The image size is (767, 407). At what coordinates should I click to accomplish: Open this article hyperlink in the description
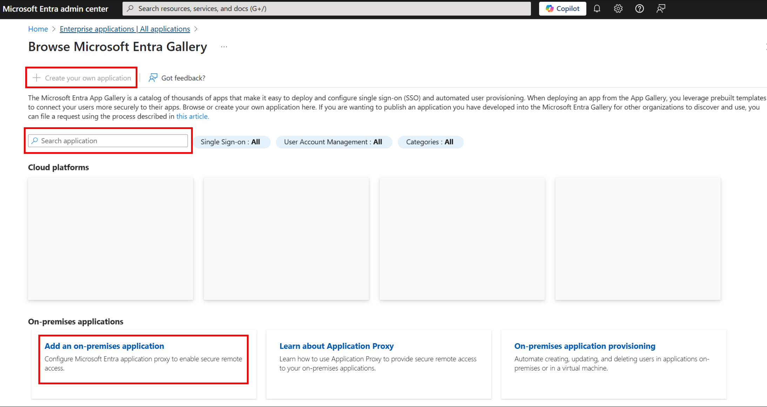tap(192, 116)
